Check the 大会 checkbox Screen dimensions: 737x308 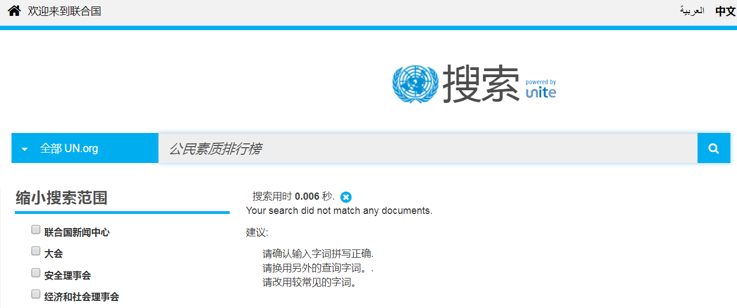(36, 251)
